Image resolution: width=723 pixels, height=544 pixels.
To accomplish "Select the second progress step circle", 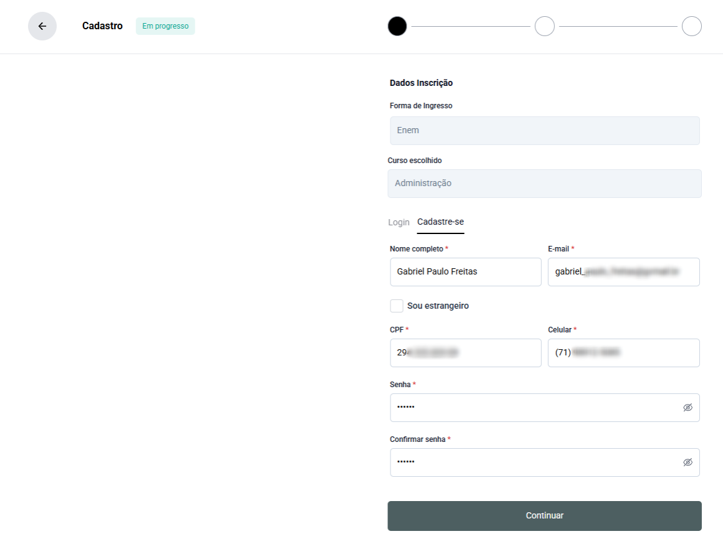I will (544, 26).
